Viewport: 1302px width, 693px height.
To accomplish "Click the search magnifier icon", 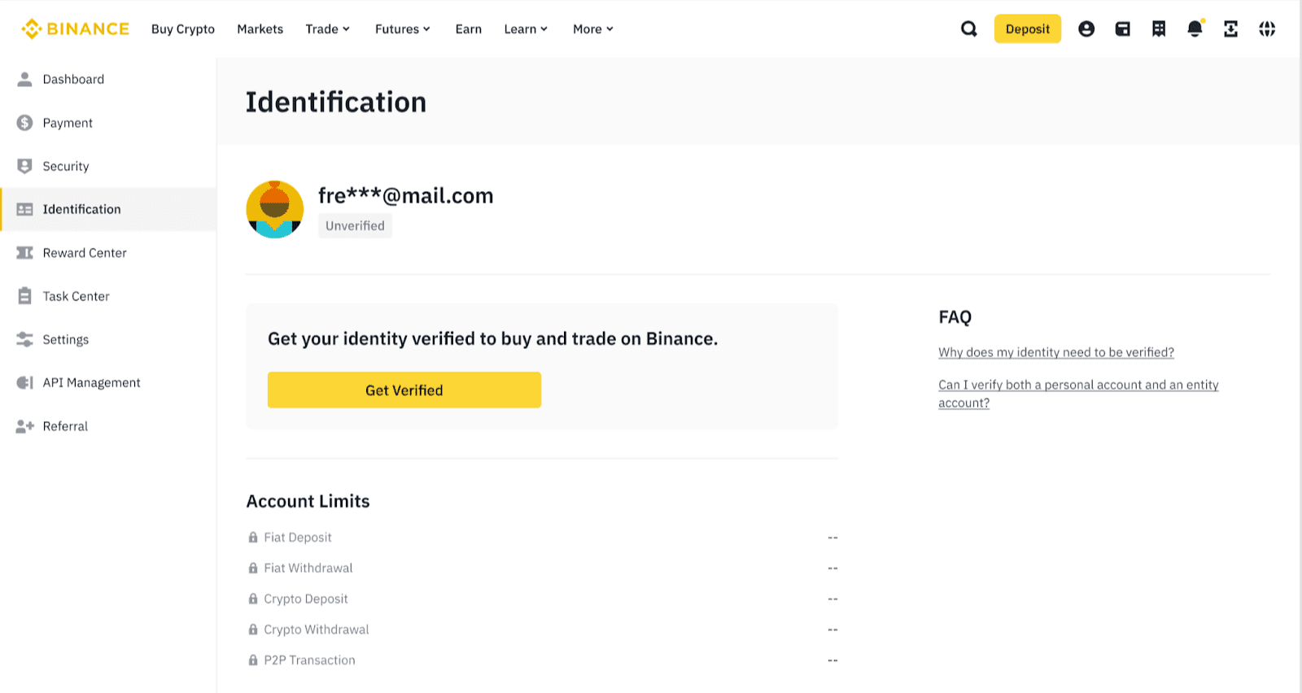I will (968, 29).
